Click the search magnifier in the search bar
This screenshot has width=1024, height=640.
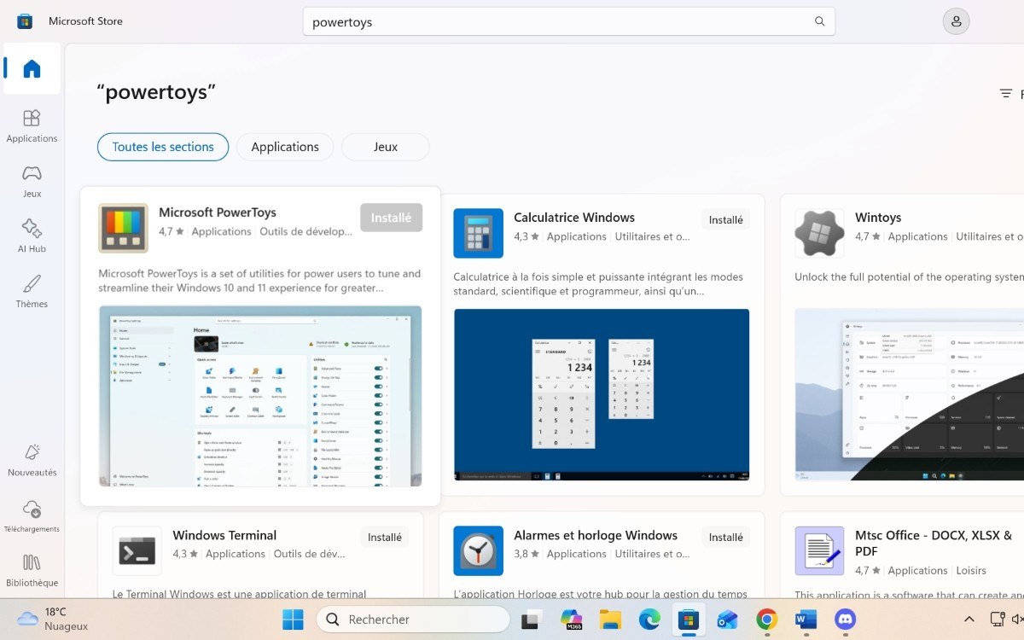(818, 20)
